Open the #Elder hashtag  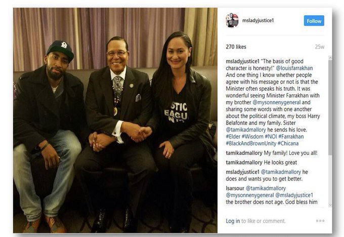coord(233,136)
